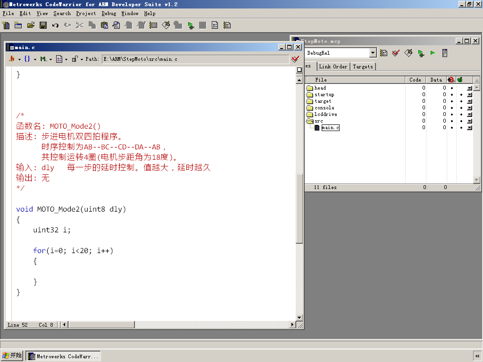Toggle debug dot for startup row

[461, 94]
